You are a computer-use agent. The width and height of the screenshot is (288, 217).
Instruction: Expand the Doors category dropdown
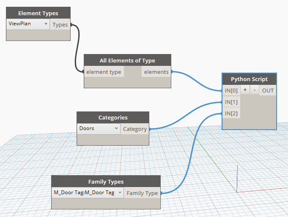(99, 129)
